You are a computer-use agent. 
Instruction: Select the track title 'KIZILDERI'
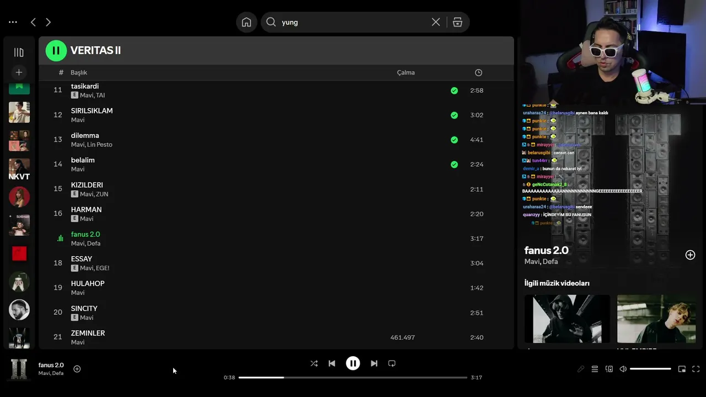[87, 185]
